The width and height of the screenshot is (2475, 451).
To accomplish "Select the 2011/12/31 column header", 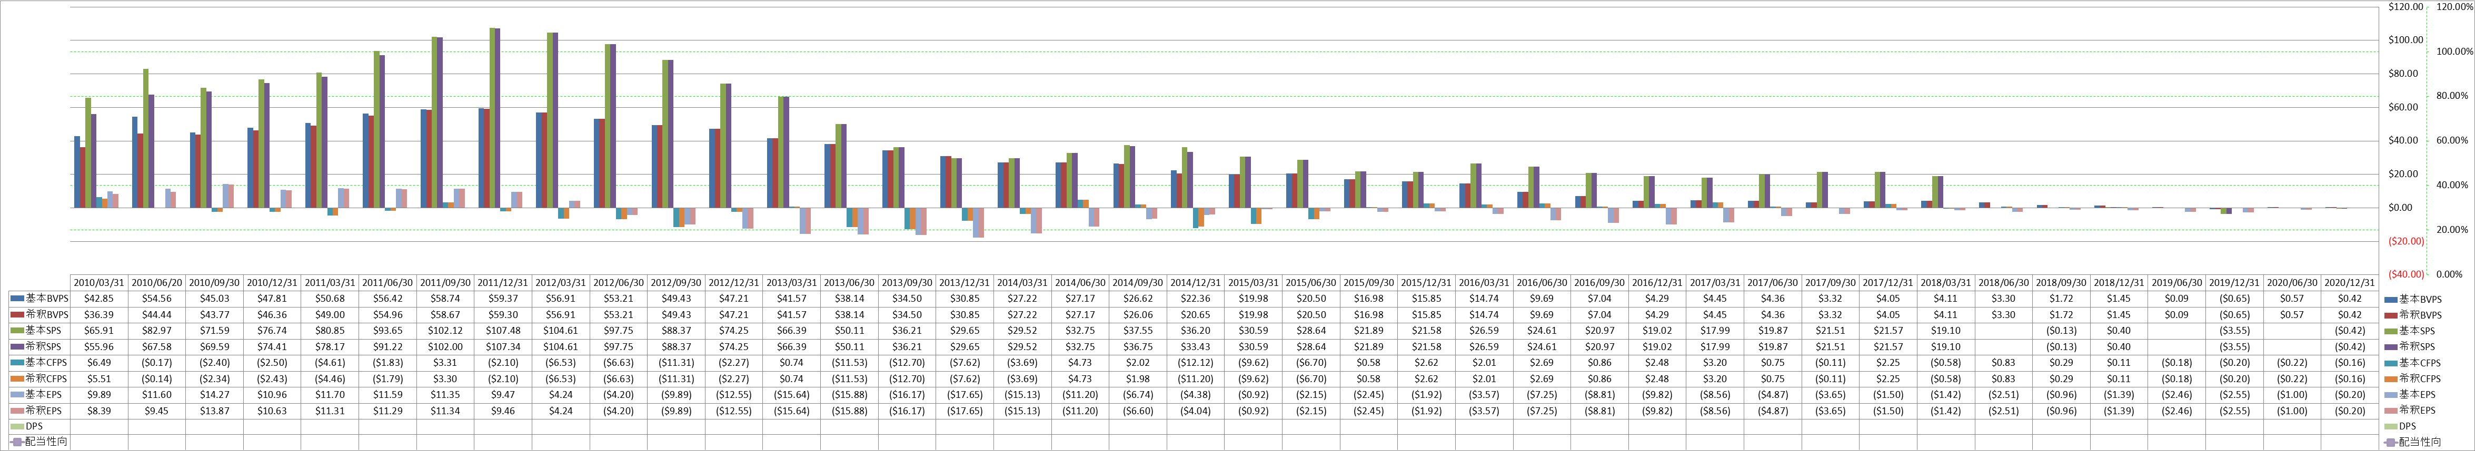I will tap(502, 283).
